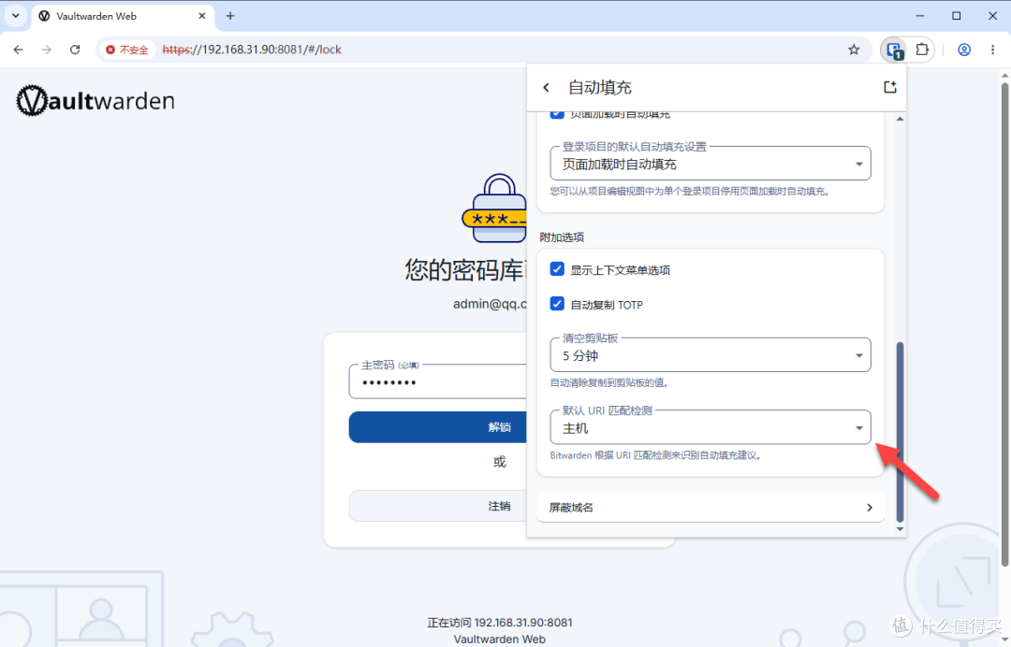Click the admin@qq.c email text
The image size is (1011, 647).
pyautogui.click(x=490, y=304)
